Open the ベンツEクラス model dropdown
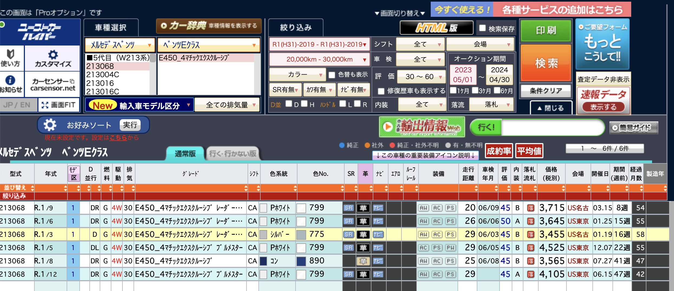Image resolution: width=674 pixels, height=291 pixels. point(209,45)
